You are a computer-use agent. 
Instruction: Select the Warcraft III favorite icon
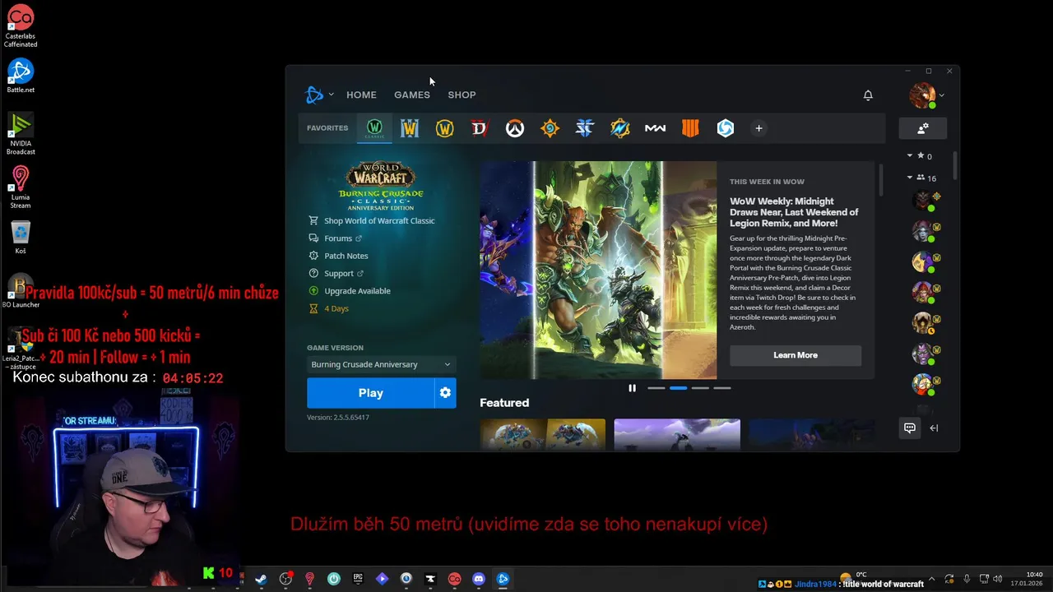410,128
